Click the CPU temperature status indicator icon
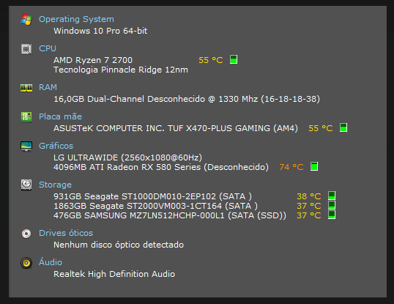This screenshot has height=304, width=394. 234,59
